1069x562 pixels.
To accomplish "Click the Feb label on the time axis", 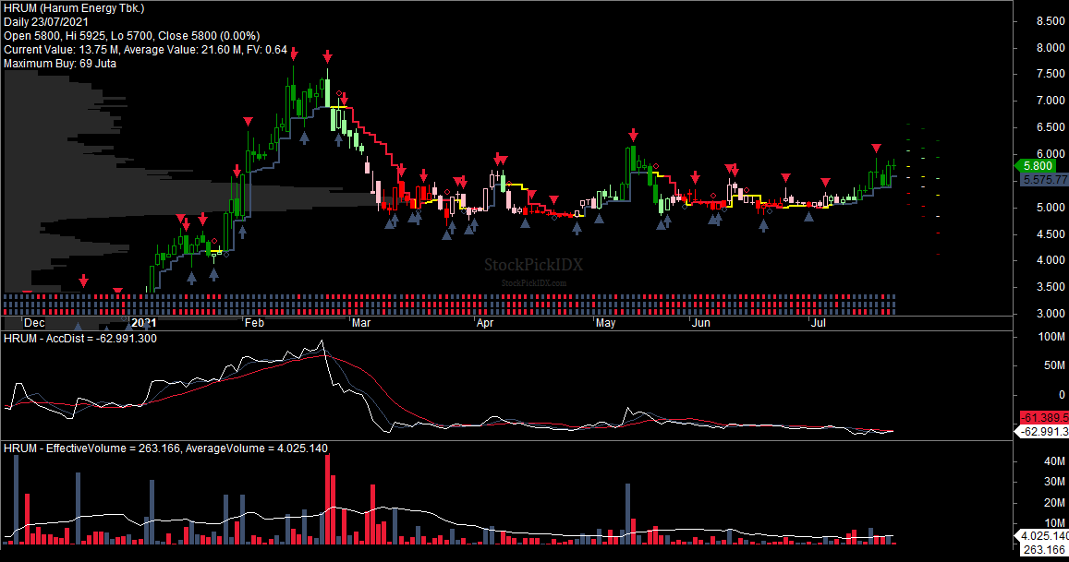I will tap(254, 323).
